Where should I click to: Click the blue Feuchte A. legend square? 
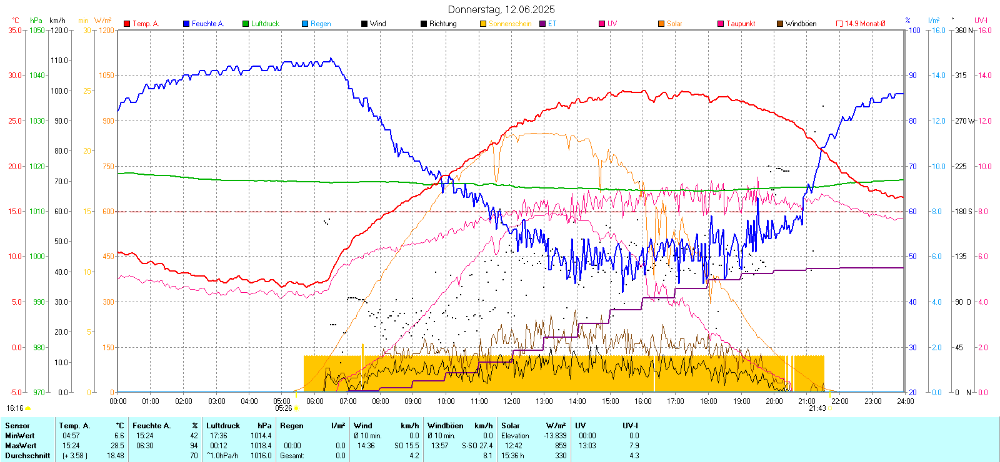point(186,24)
